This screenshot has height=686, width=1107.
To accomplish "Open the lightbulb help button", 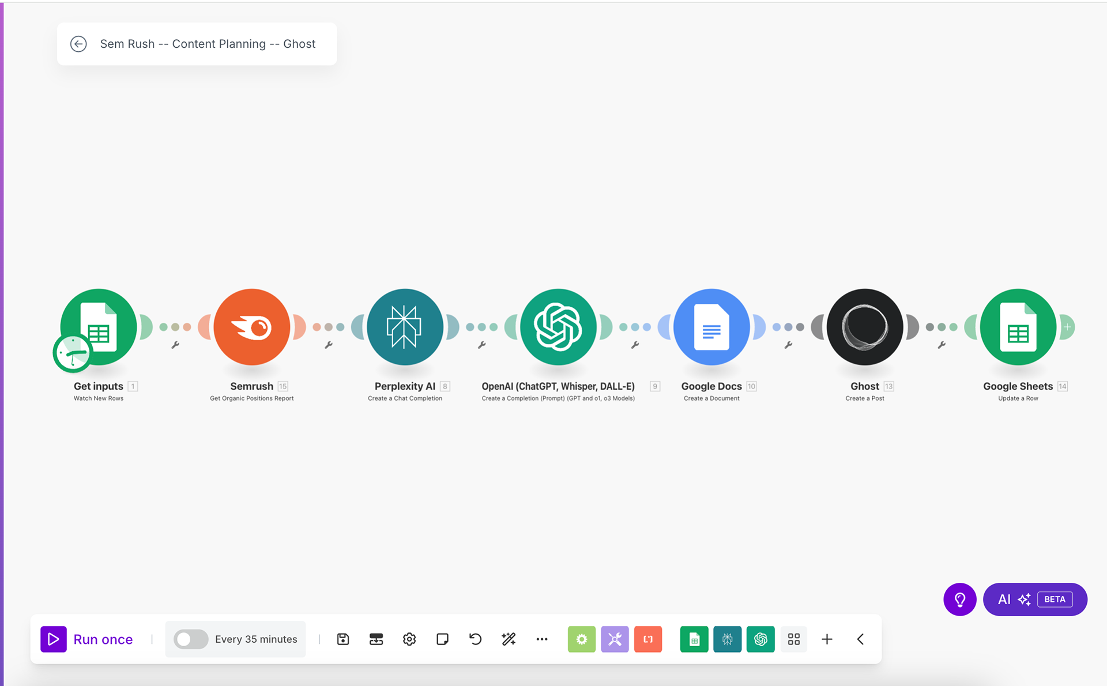I will (960, 600).
